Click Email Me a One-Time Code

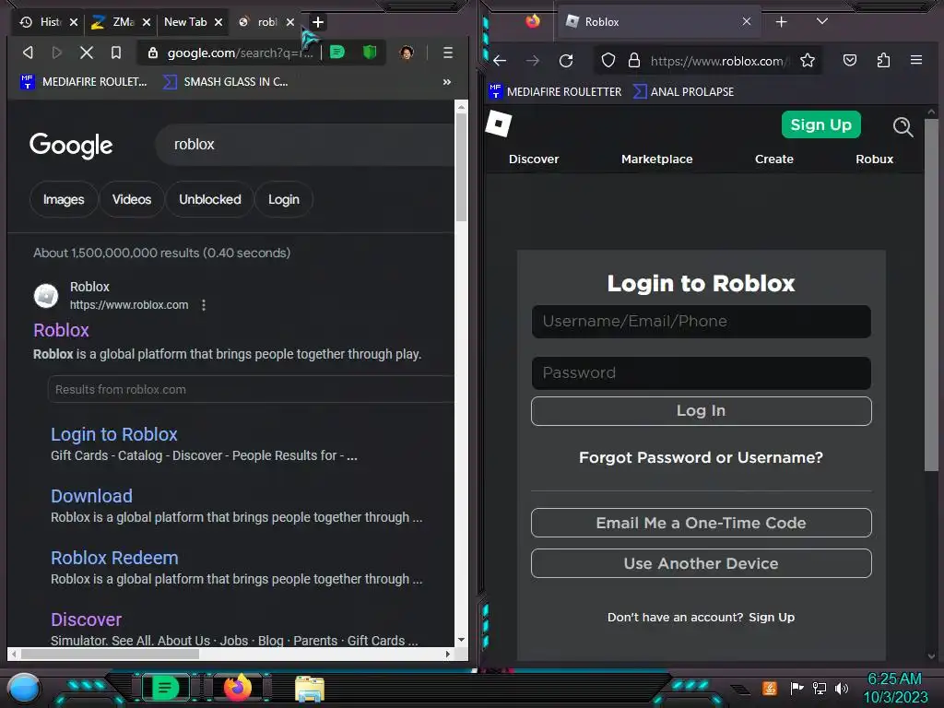point(702,523)
